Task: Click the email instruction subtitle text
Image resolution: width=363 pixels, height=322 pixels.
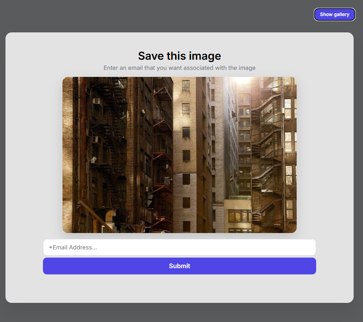Action: point(180,68)
